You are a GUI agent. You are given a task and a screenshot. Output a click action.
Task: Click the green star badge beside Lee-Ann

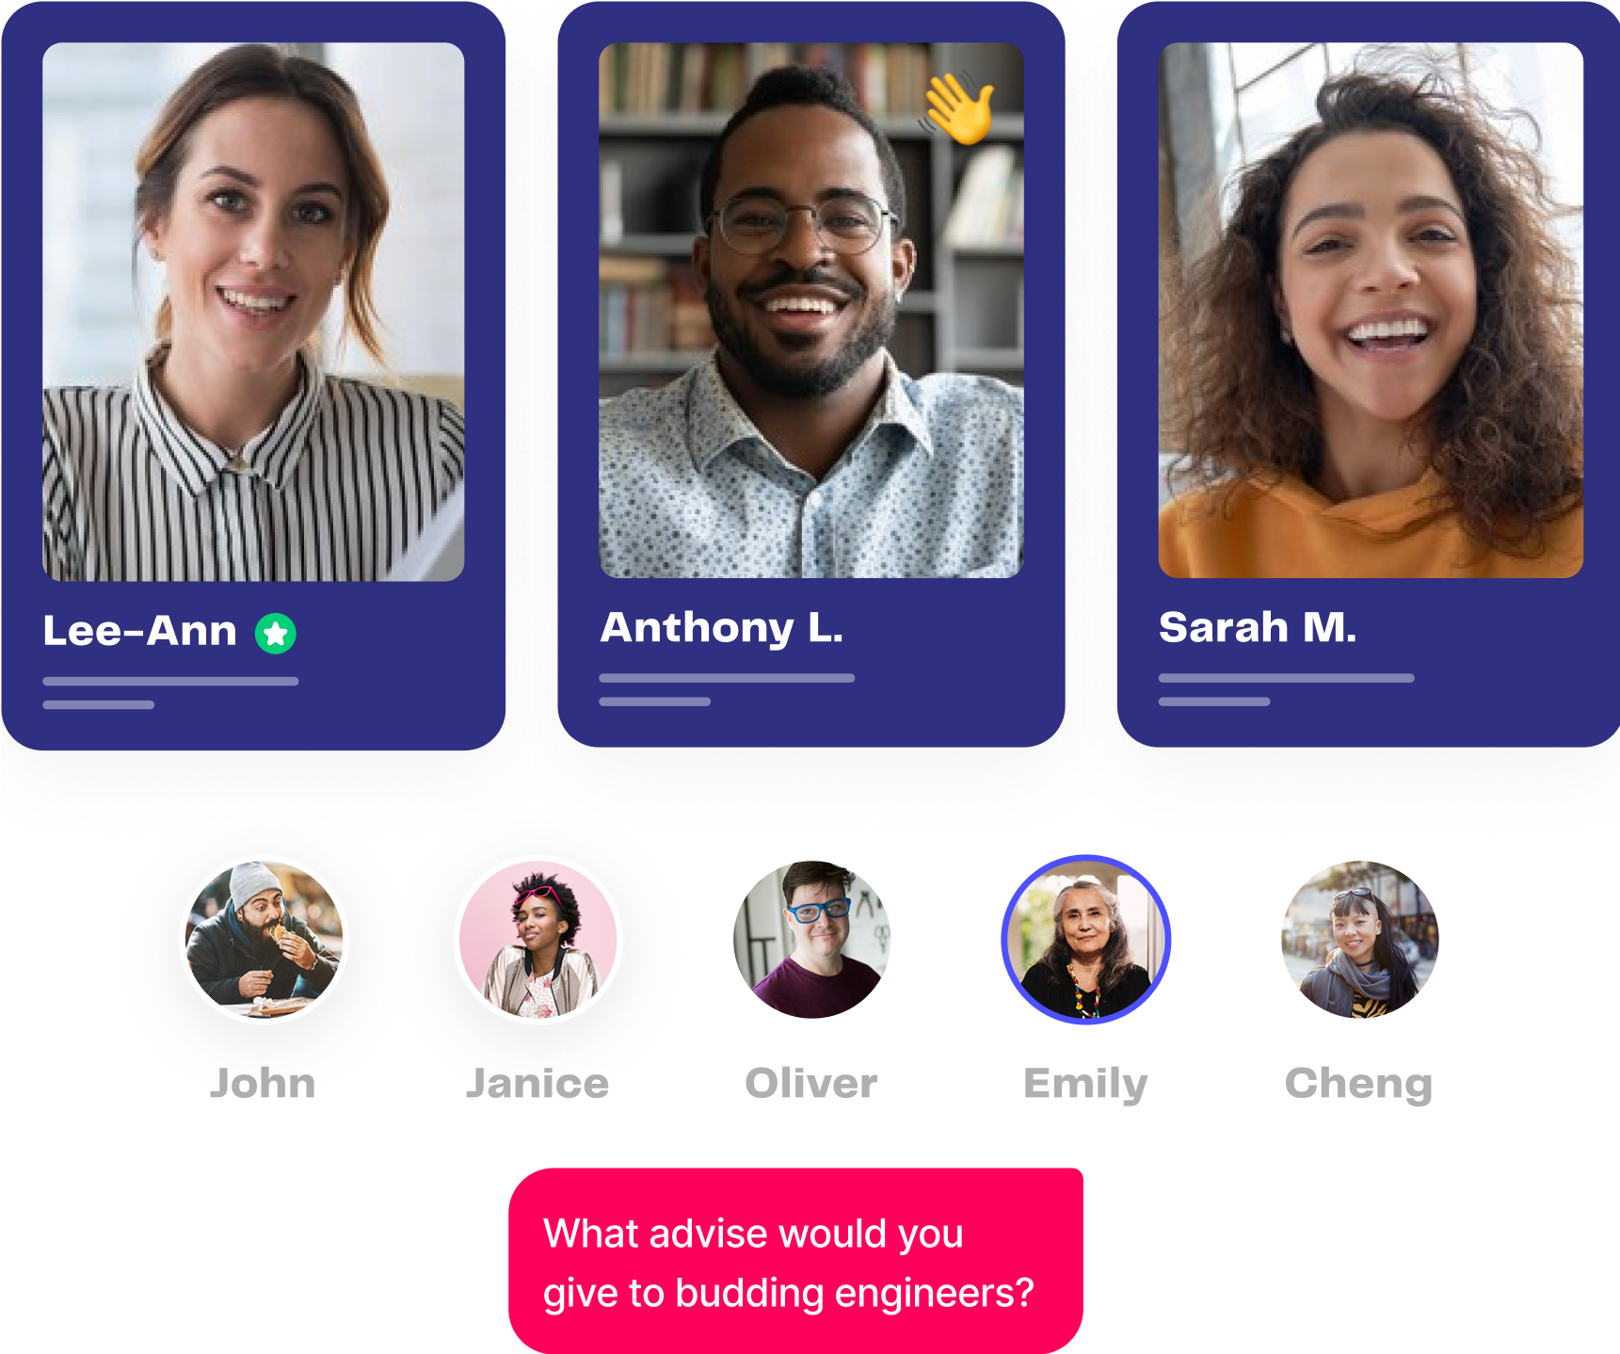(276, 634)
